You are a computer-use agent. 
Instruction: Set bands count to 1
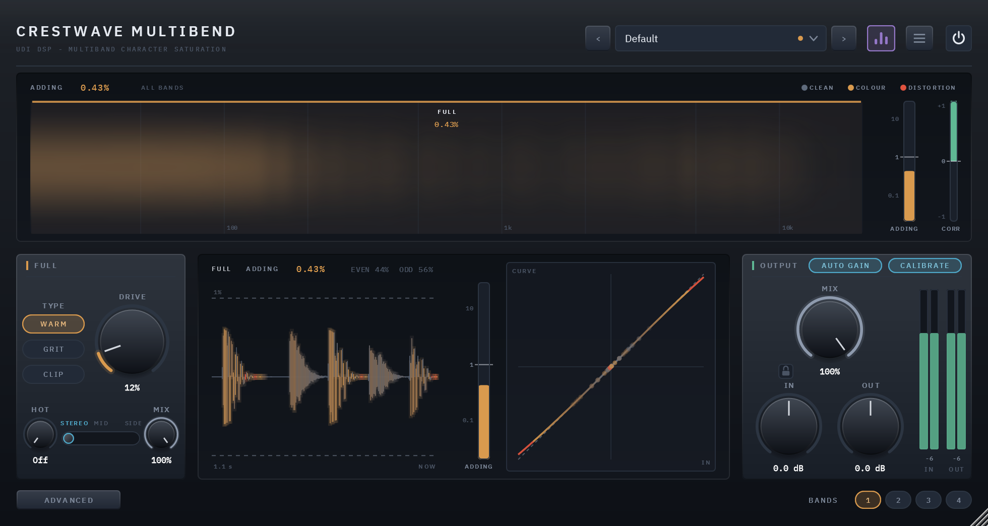(x=868, y=500)
